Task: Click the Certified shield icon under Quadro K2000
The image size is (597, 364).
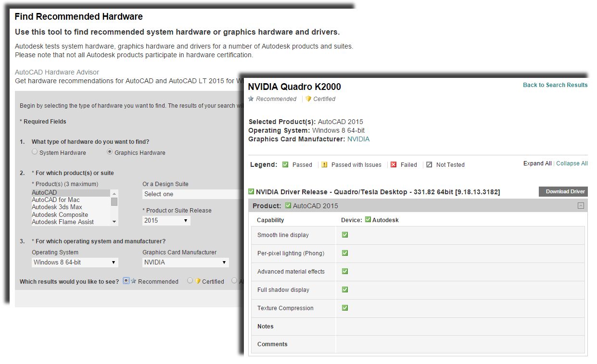Action: 308,99
